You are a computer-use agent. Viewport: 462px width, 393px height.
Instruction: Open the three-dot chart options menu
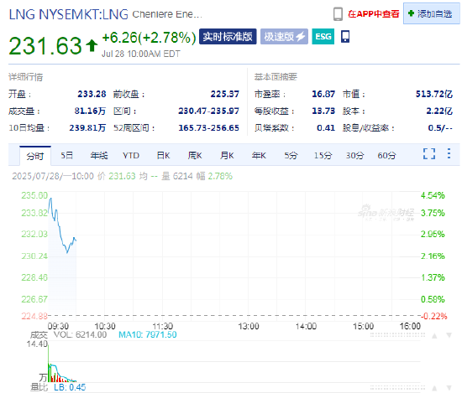tap(449, 153)
